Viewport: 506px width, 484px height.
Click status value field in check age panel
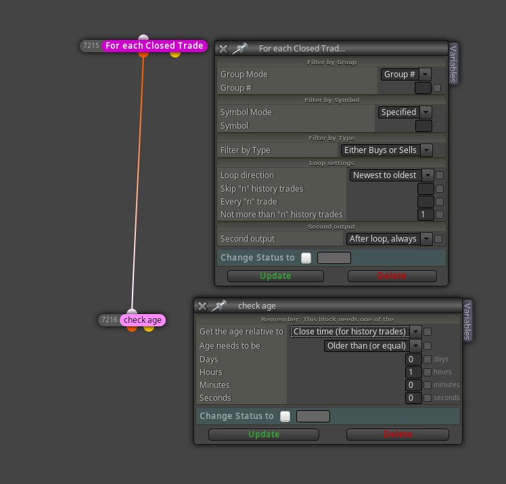[x=313, y=416]
